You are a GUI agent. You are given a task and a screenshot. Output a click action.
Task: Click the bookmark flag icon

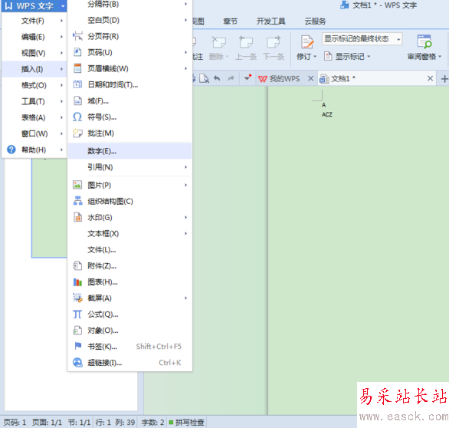click(x=77, y=346)
